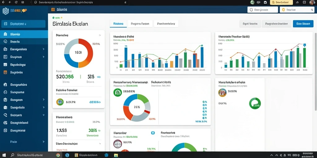Click the dashboard logo atop the sidebar
This screenshot has height=158, width=317.
click(x=6, y=10)
